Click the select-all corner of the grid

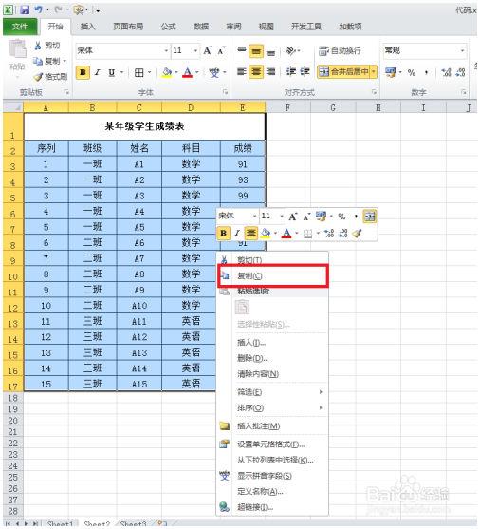(x=13, y=107)
